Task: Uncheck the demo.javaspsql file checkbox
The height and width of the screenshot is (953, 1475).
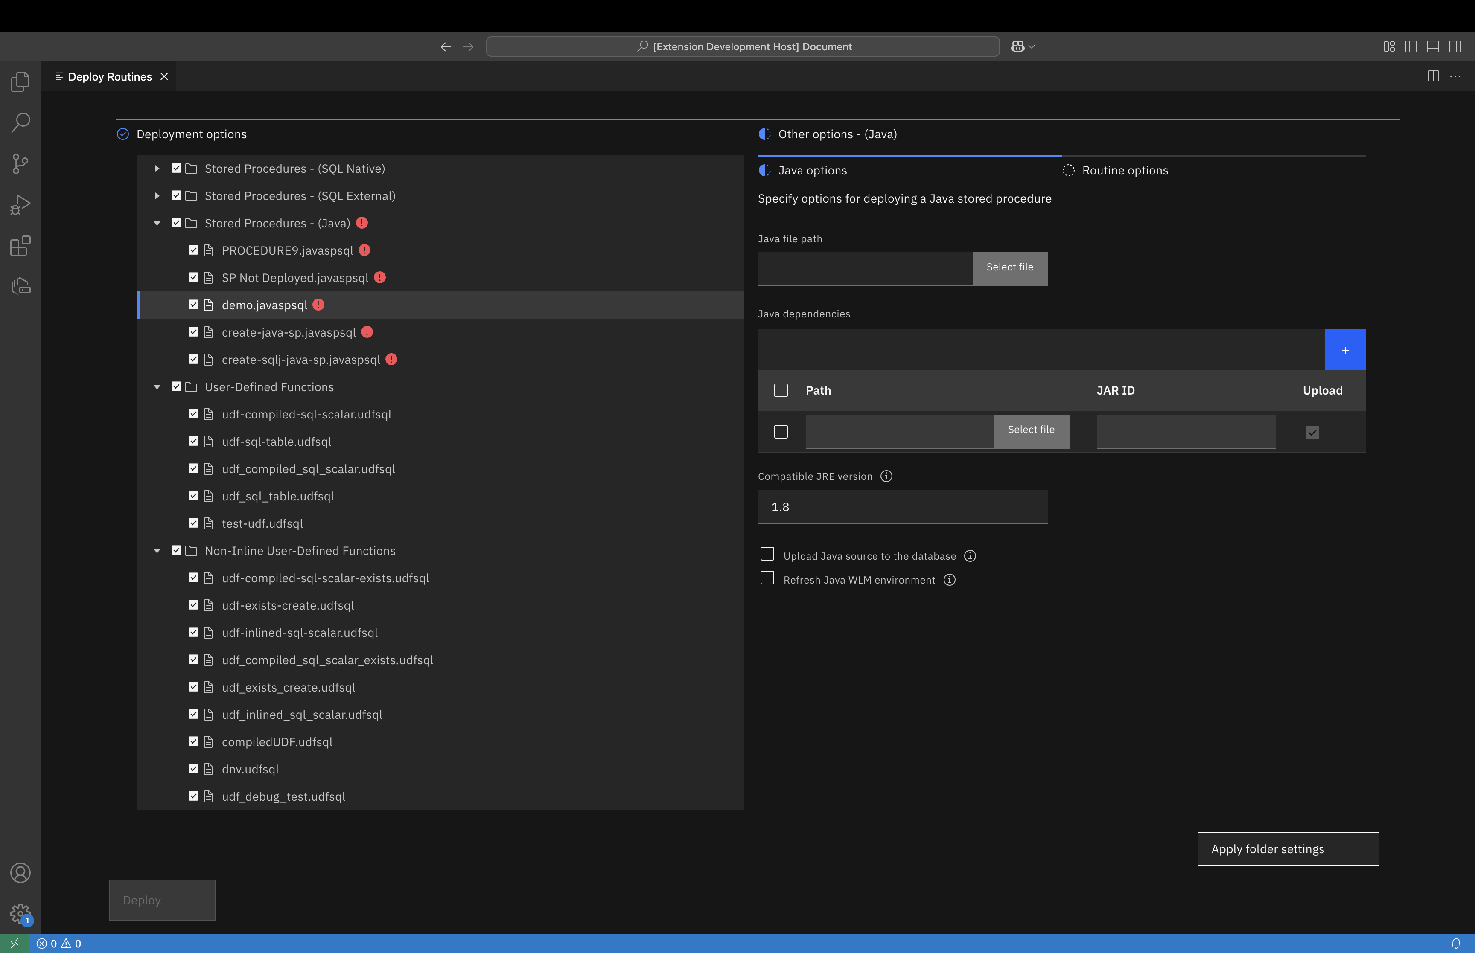Action: 193,305
